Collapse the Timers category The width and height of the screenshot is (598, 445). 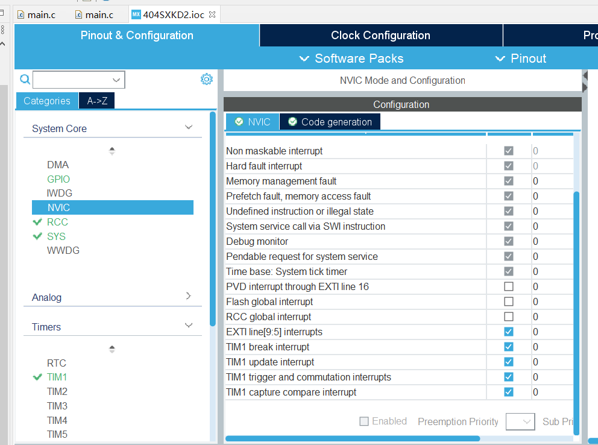[x=189, y=325]
